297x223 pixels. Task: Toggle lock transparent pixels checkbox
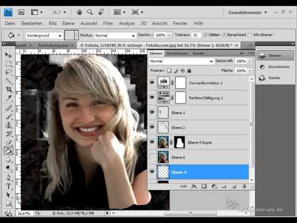point(169,71)
